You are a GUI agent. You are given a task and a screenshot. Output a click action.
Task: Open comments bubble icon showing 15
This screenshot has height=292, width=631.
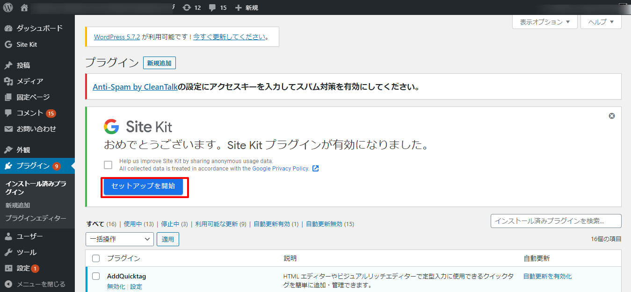click(212, 7)
